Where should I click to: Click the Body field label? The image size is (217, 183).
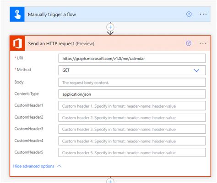tap(19, 82)
